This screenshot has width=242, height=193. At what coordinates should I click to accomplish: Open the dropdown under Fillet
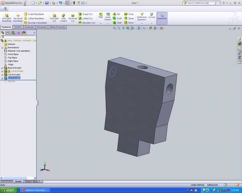coord(101,23)
